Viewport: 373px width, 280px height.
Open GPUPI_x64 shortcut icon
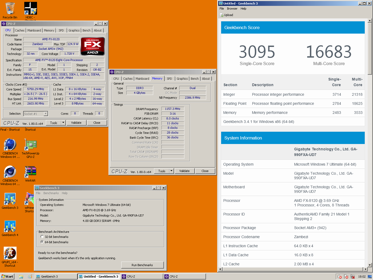click(10, 257)
